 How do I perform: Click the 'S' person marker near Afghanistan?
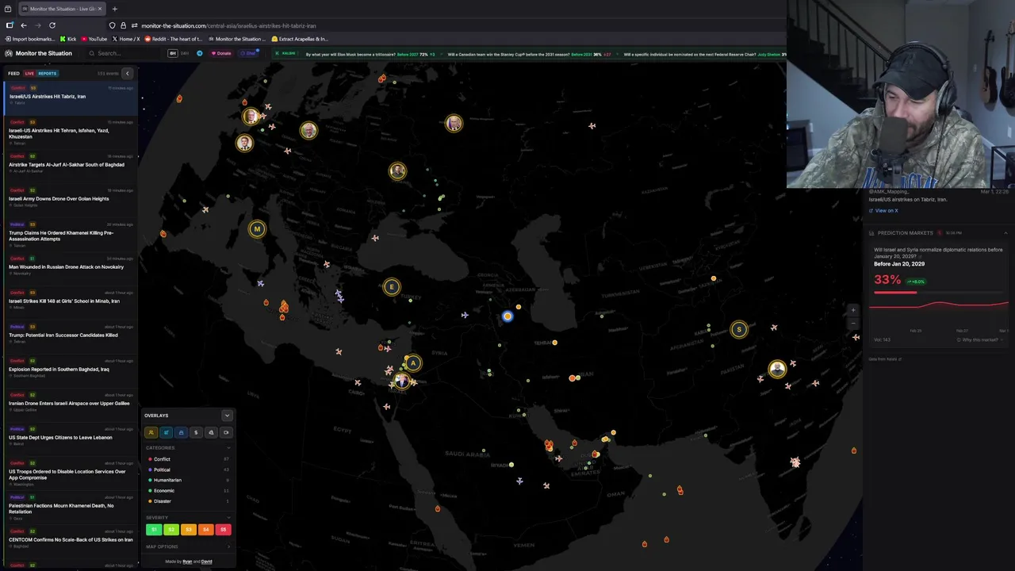pos(739,329)
